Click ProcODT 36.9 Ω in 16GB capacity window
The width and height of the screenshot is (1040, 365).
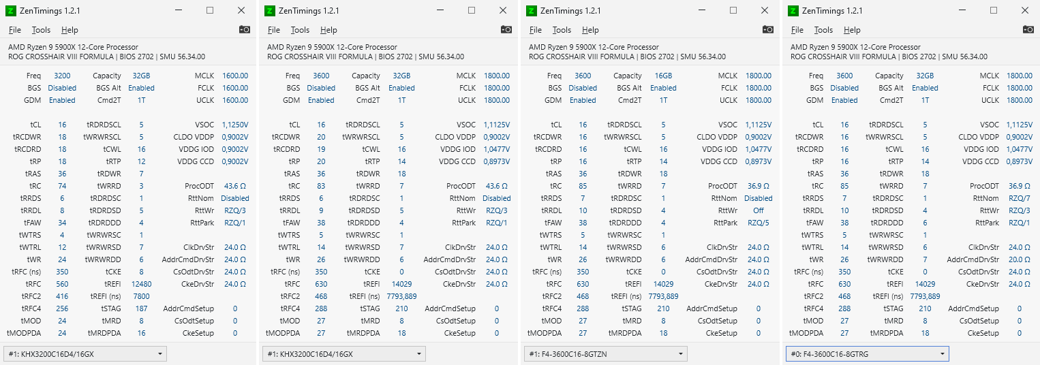pos(759,186)
